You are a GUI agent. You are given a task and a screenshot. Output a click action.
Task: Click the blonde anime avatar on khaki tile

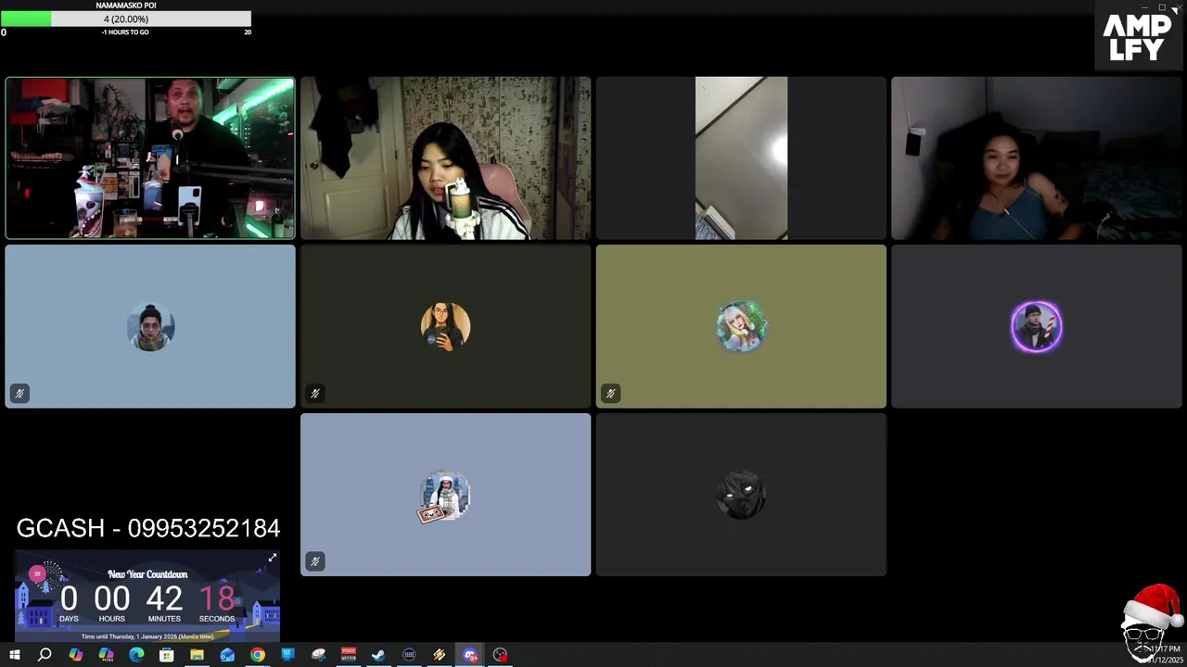741,327
